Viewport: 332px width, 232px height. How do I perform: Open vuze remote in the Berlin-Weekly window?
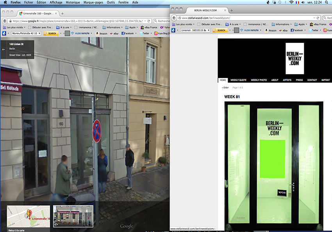point(250,30)
